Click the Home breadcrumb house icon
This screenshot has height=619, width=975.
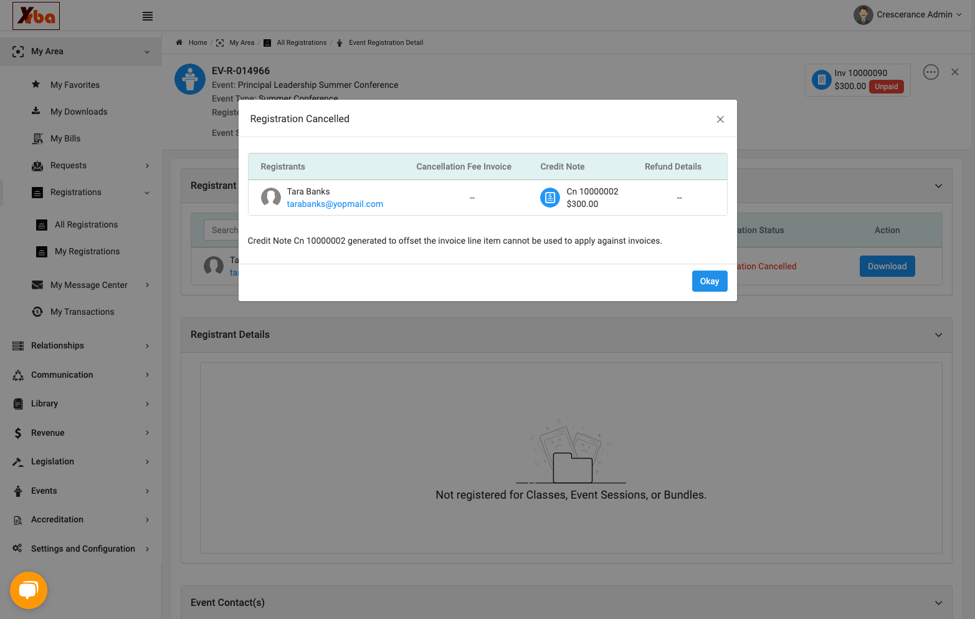click(x=179, y=42)
